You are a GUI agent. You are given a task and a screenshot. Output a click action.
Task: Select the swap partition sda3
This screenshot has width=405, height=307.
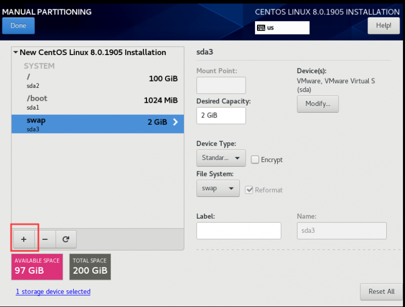(x=98, y=124)
